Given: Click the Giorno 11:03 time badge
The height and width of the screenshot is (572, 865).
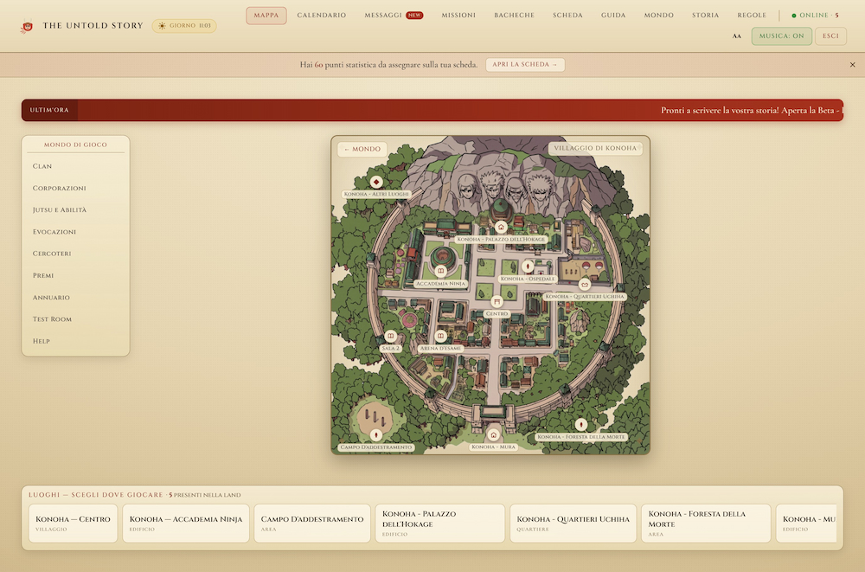Looking at the screenshot, I should coord(184,26).
